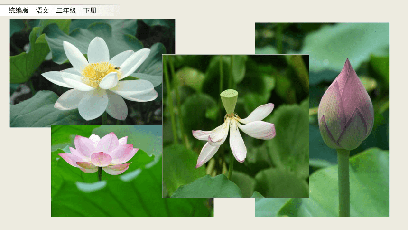Click the '三年级' header text
Viewport: 408px width, 230px height.
(x=66, y=10)
